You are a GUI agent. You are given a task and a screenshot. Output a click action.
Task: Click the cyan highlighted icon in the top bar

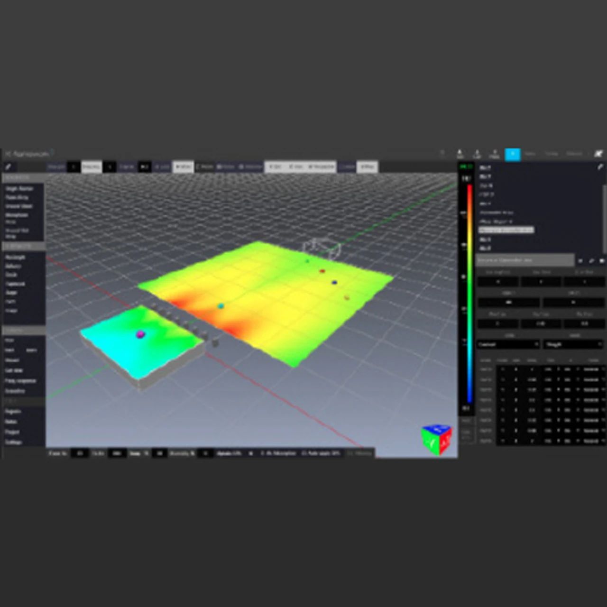click(512, 154)
